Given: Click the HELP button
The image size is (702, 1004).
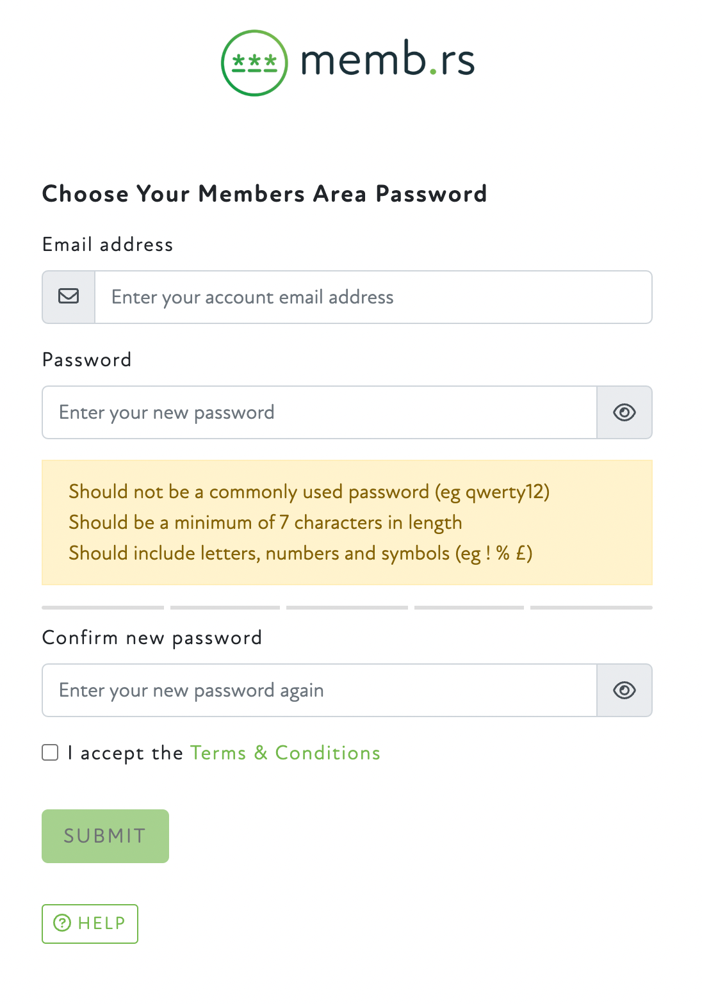Looking at the screenshot, I should (x=90, y=923).
